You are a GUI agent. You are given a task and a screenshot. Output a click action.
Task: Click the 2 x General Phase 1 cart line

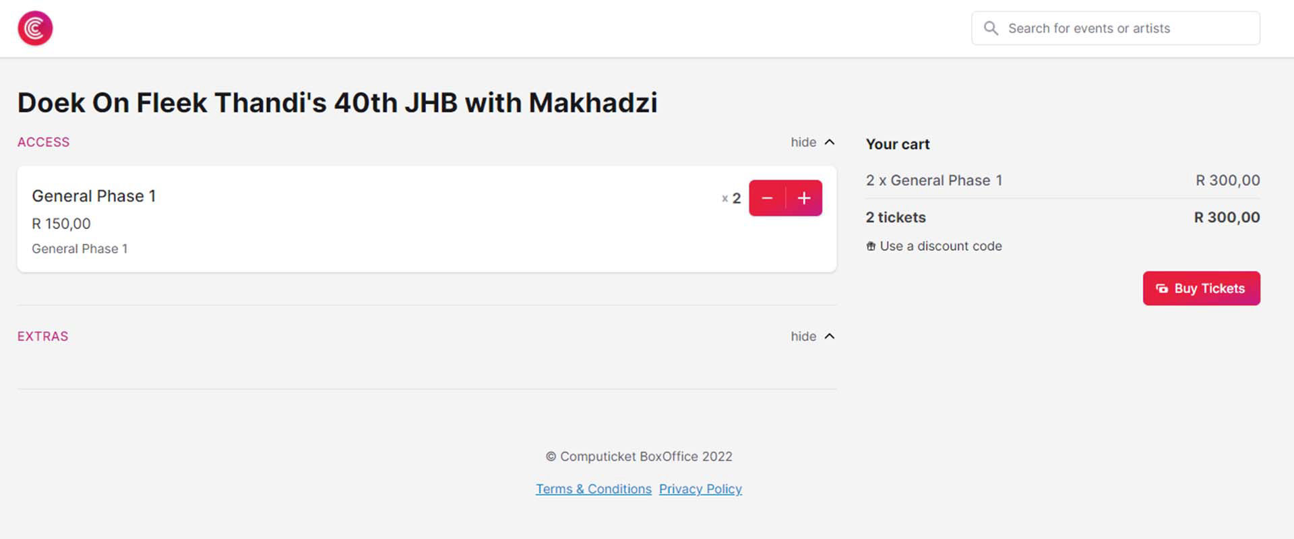[934, 181]
